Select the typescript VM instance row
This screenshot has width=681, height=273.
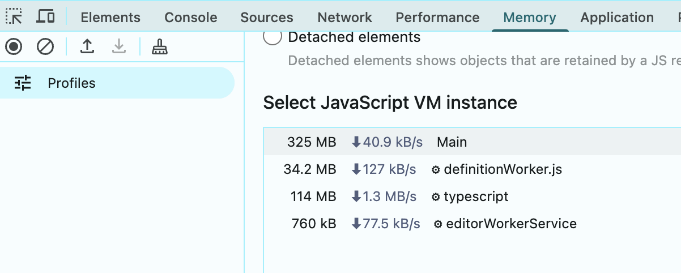(x=476, y=197)
